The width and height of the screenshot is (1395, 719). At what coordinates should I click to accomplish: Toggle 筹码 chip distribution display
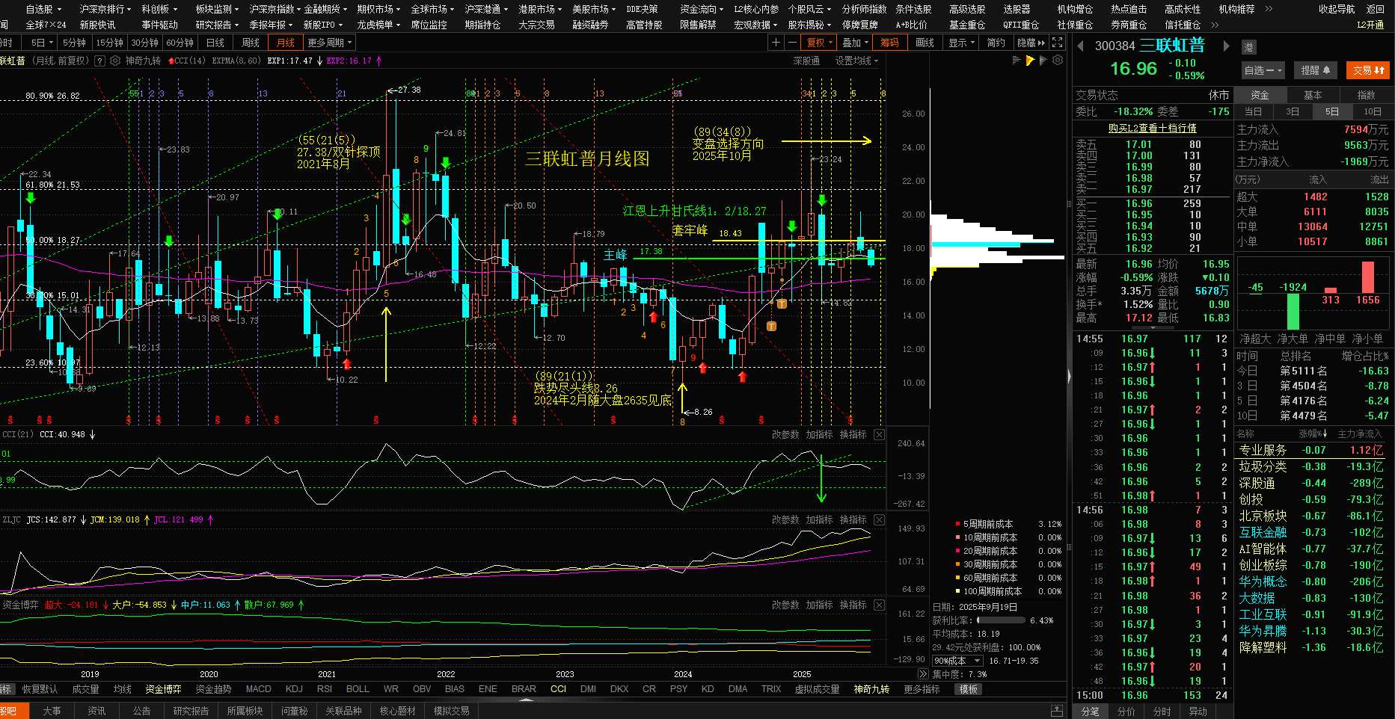[x=889, y=43]
